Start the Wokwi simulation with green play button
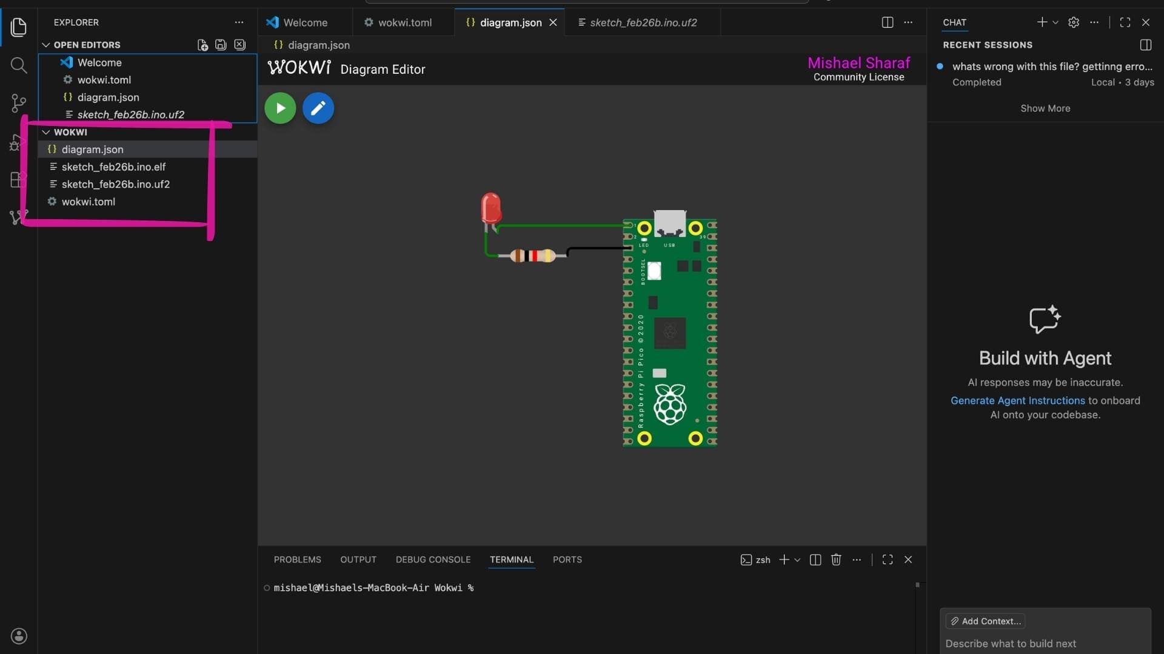 pos(280,108)
